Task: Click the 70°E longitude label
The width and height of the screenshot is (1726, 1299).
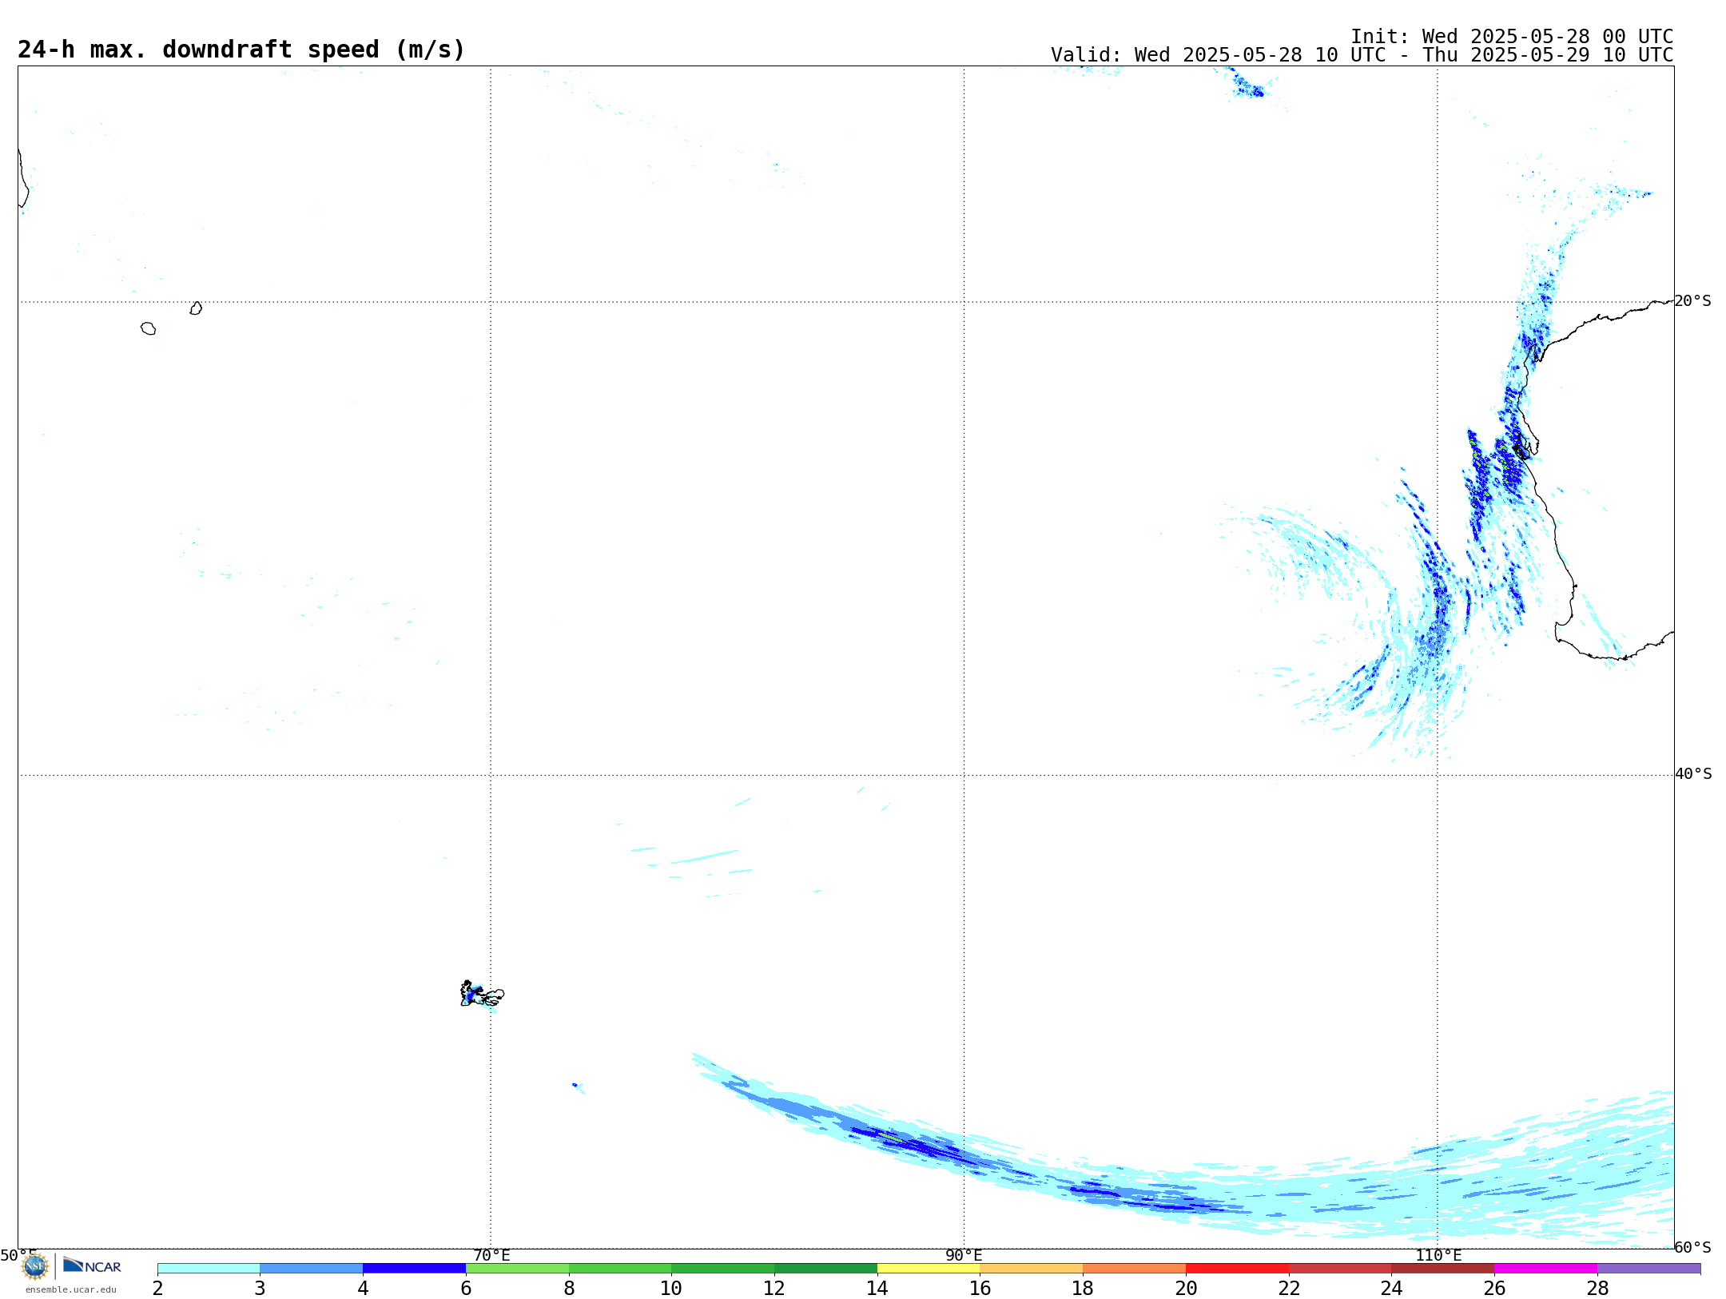Action: pos(491,1256)
